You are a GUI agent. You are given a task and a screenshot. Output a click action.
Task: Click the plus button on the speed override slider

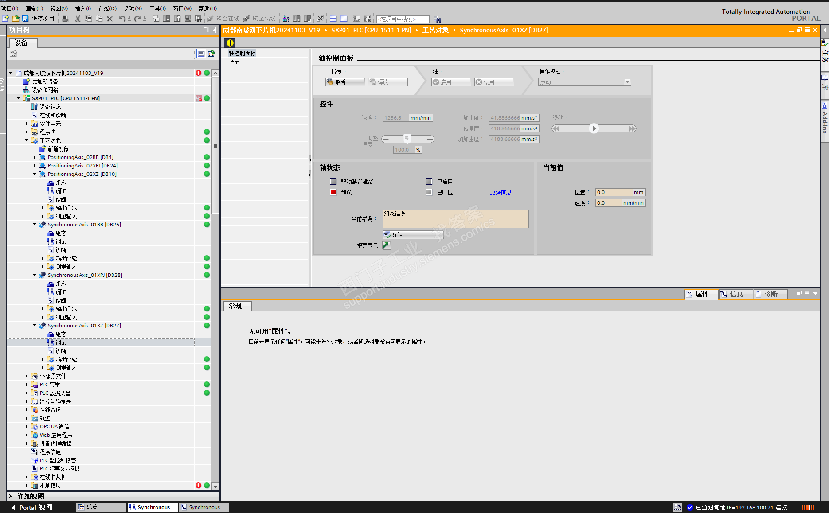click(430, 139)
